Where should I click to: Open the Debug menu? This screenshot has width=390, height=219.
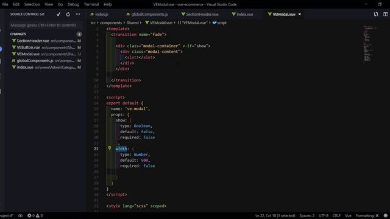click(73, 4)
